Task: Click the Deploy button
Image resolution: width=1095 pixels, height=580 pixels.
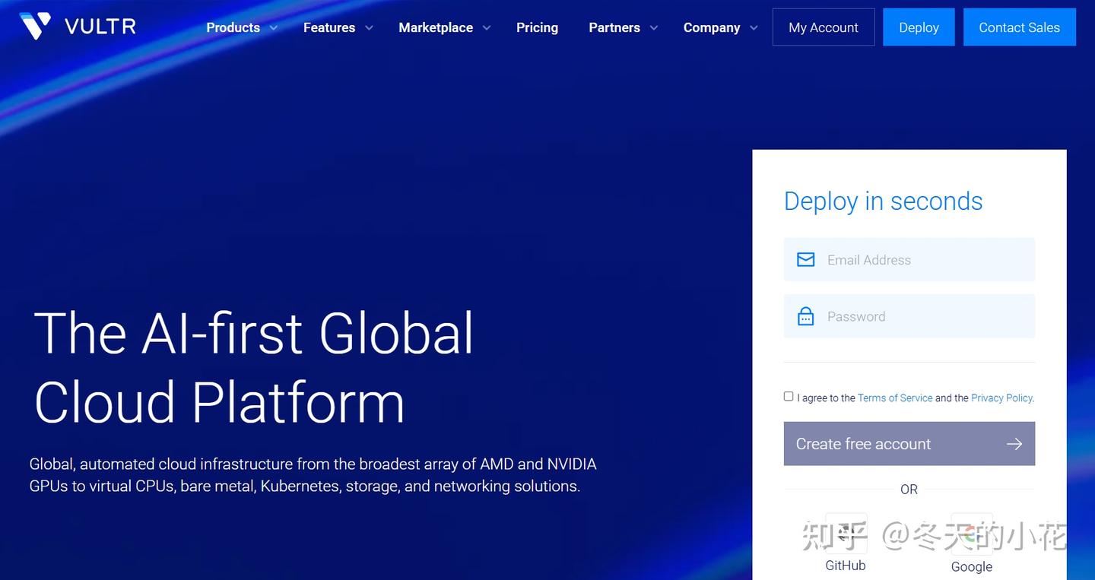Action: (x=919, y=27)
